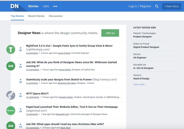184x129 pixels.
Task: Click the 16 vote count
Action: tap(21, 96)
